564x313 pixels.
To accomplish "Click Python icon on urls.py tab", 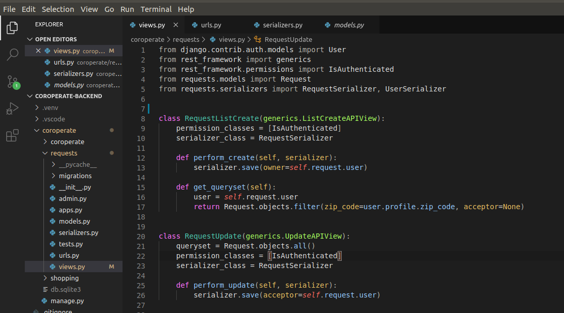I will tap(194, 25).
